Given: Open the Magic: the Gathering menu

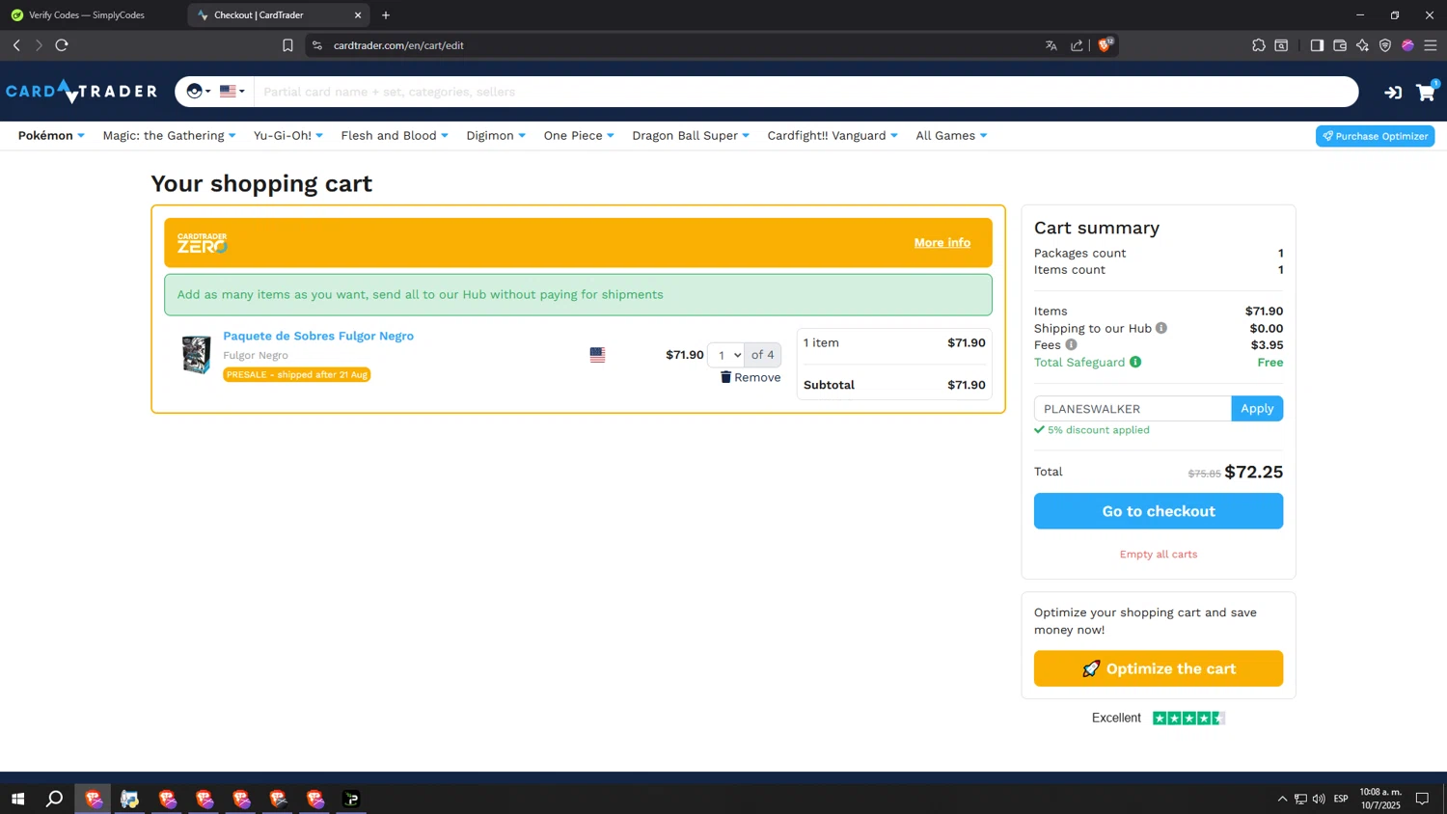Looking at the screenshot, I should [169, 136].
